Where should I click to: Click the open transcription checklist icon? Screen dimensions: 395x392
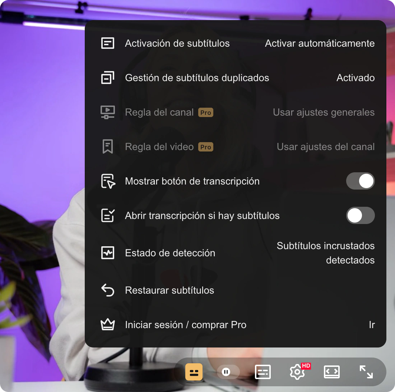pos(108,215)
